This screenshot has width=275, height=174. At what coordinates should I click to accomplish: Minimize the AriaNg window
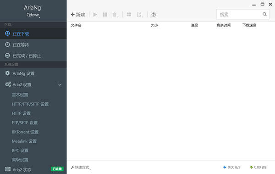coord(254,5)
